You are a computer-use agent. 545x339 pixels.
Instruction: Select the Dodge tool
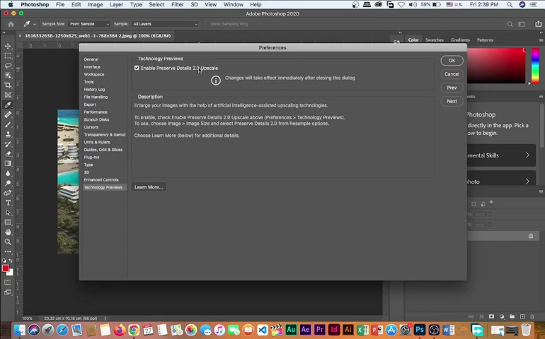pyautogui.click(x=8, y=183)
